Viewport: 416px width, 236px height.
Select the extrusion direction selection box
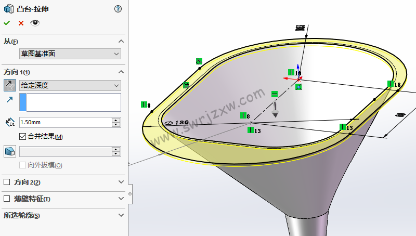point(70,102)
